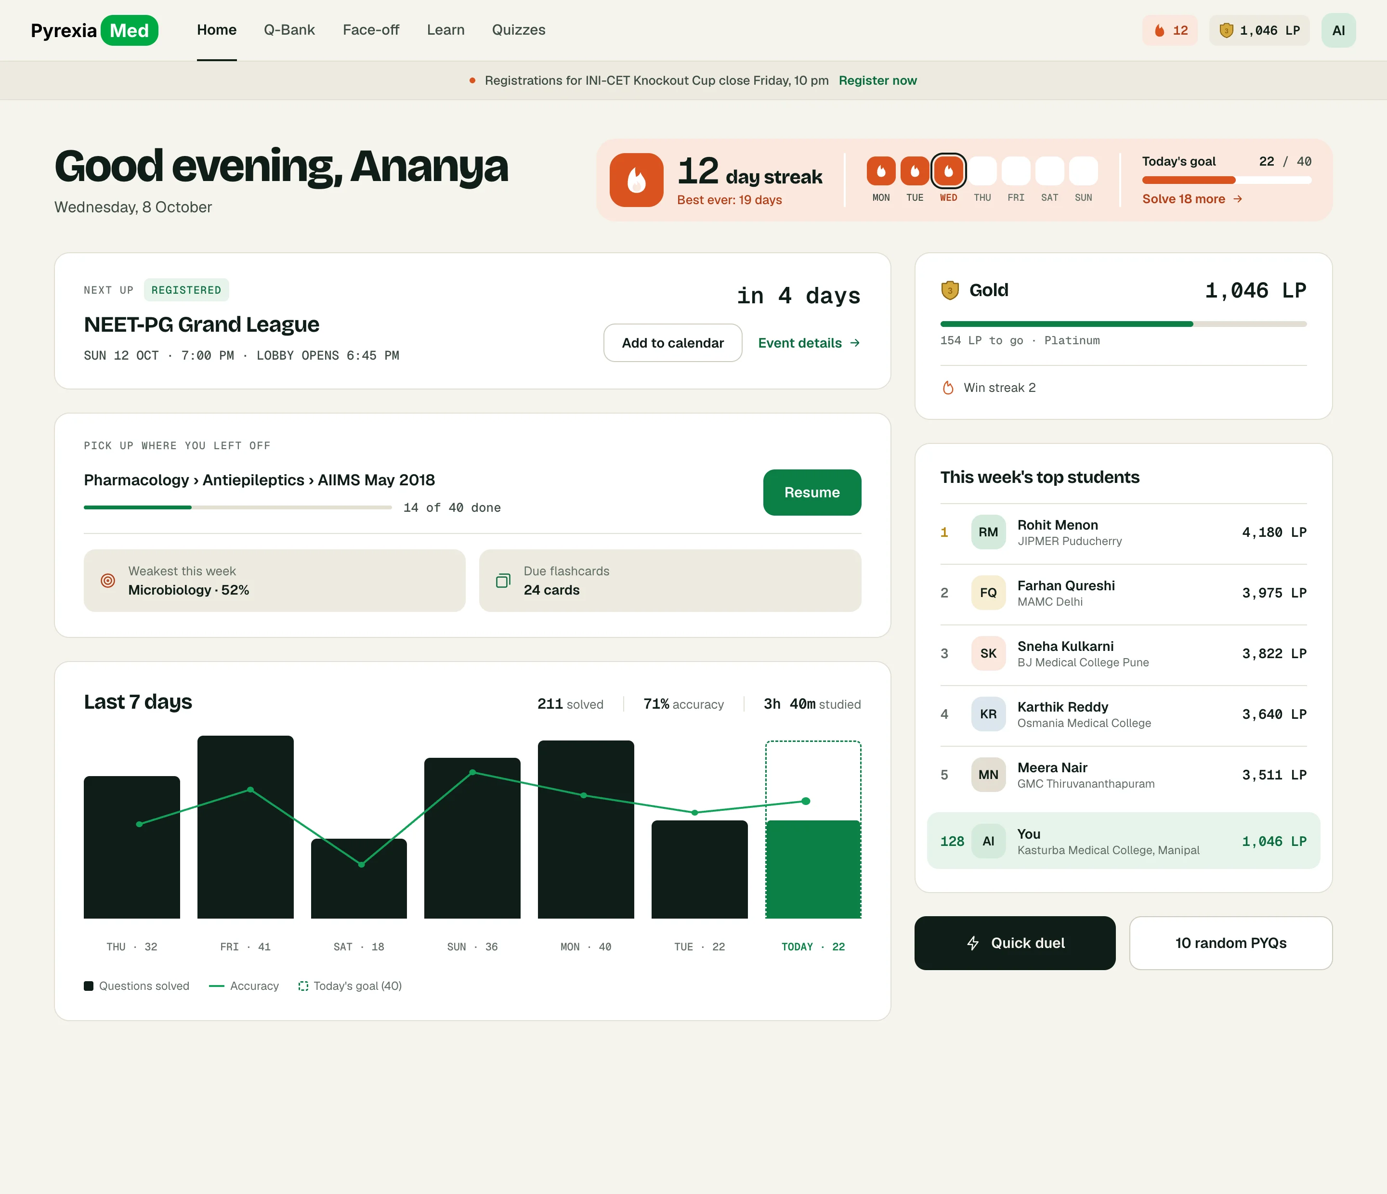Screen dimensions: 1387x1194
Task: Select the You leaderboard row
Action: click(1123, 841)
